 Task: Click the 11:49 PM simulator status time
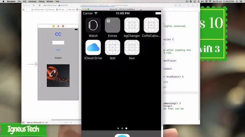[x=122, y=13]
